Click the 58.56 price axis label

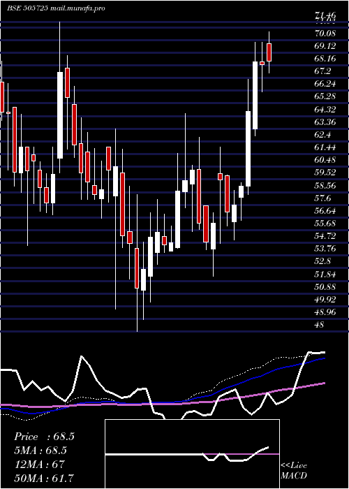[x=325, y=186]
